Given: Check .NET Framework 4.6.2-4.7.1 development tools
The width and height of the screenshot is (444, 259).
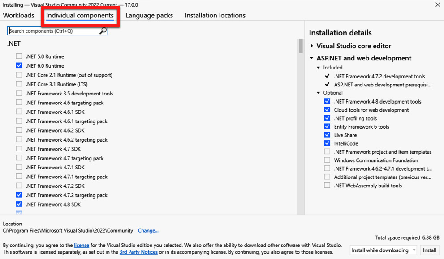Looking at the screenshot, I should [327, 168].
